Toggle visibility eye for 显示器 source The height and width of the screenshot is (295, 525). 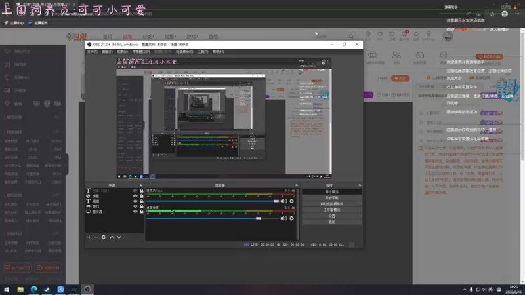pos(135,212)
